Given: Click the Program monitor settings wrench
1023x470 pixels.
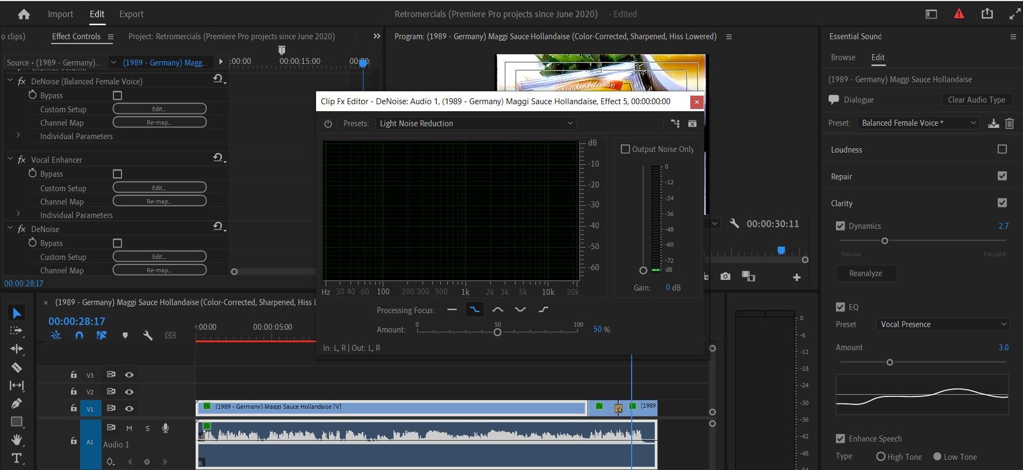Looking at the screenshot, I should [x=734, y=223].
